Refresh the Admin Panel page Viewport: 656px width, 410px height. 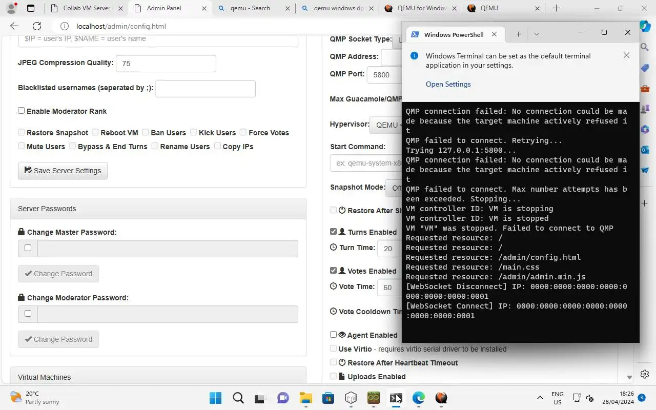coord(37,26)
